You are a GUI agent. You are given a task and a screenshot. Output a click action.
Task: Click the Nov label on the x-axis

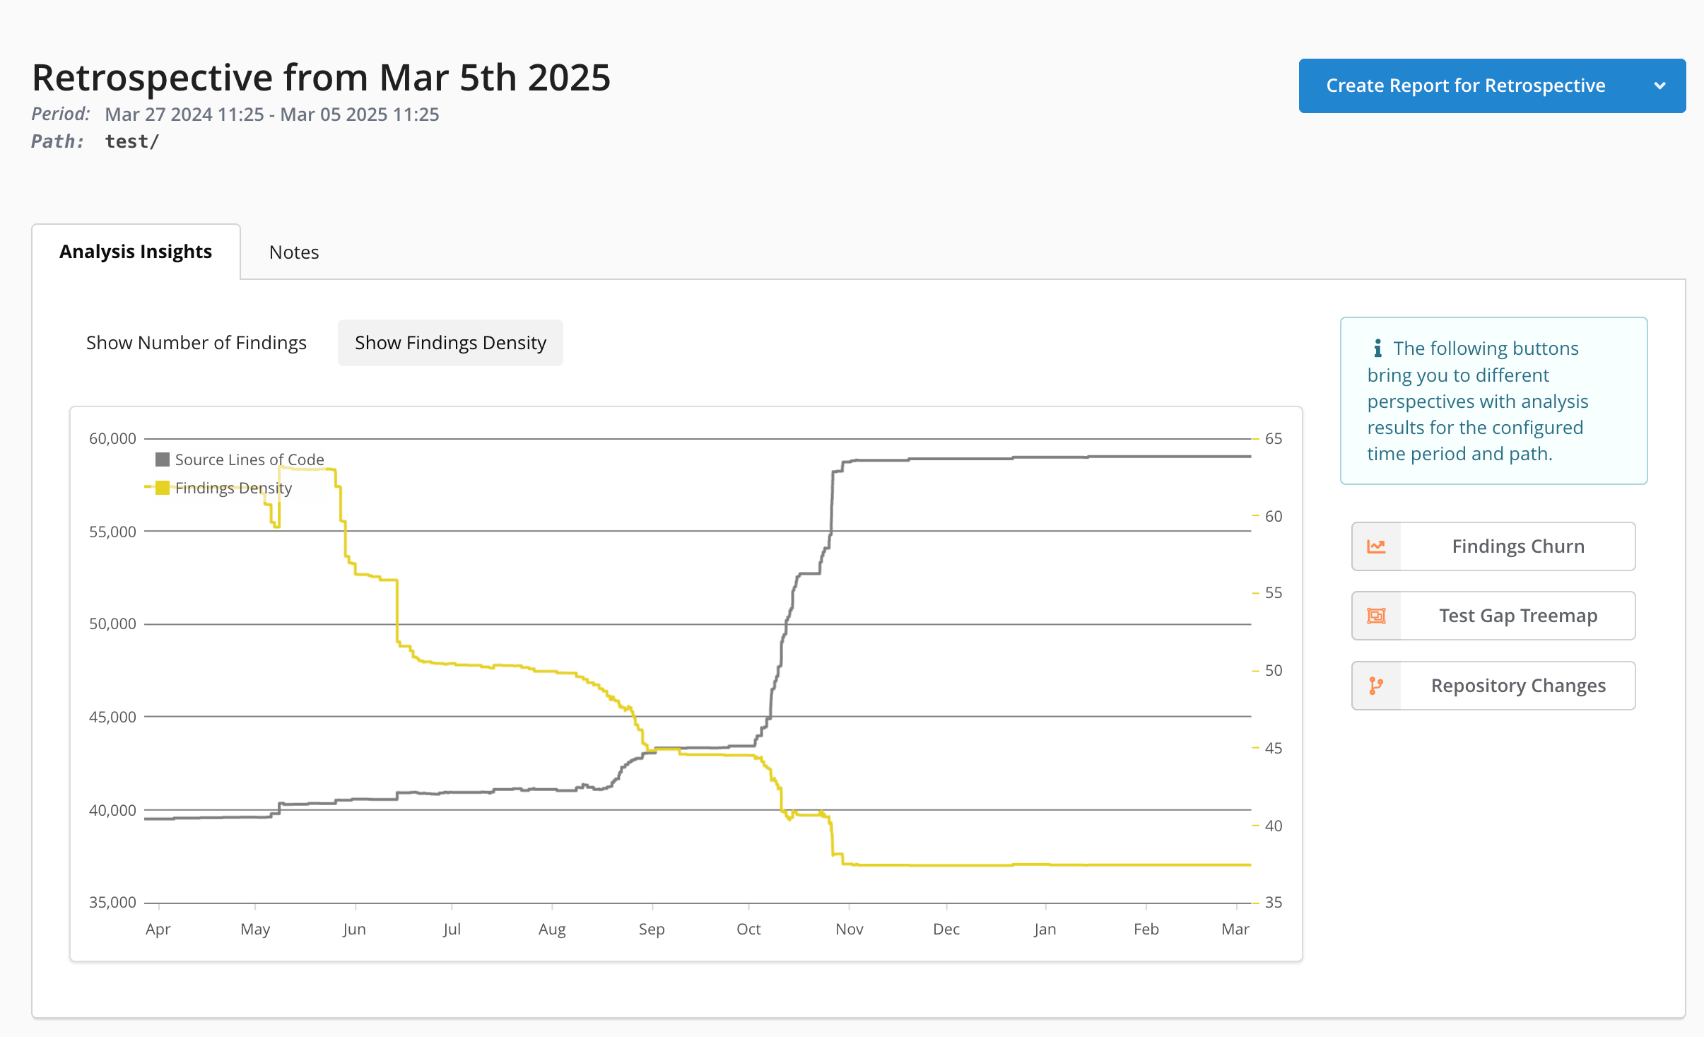pos(849,929)
